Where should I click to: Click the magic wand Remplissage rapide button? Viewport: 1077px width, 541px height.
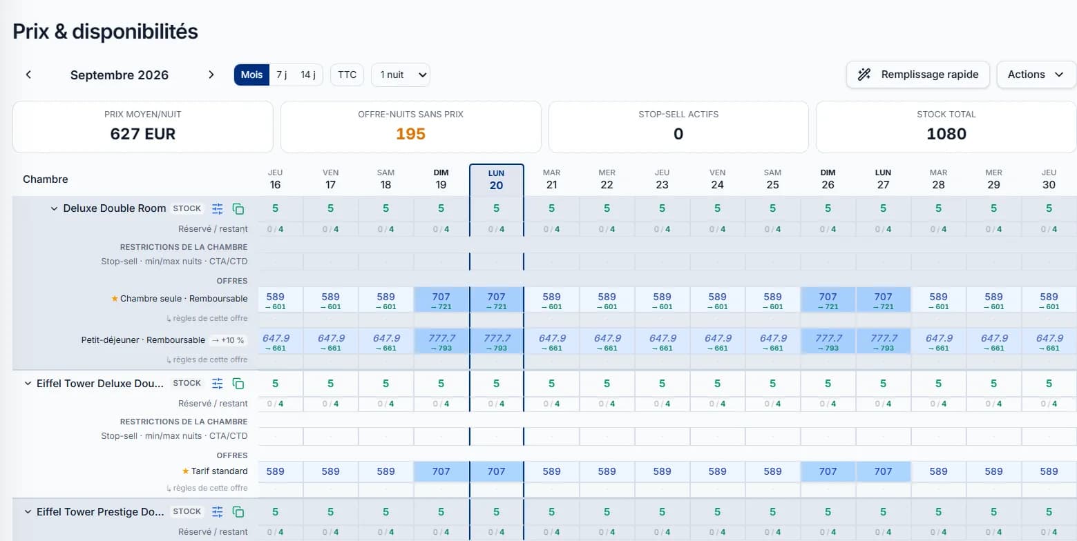918,75
